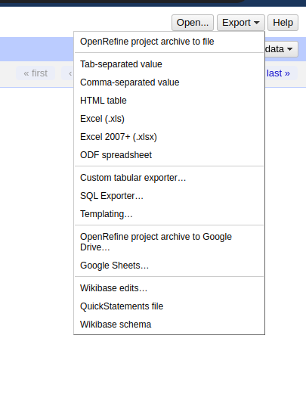
Task: Collapse the Export dropdown menu
Action: click(x=241, y=23)
